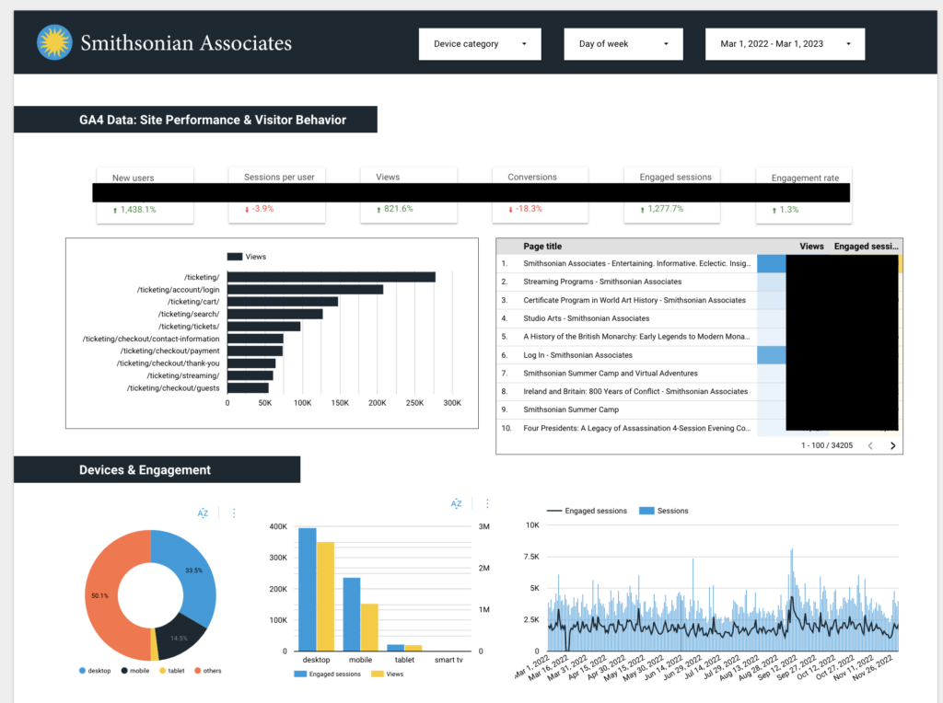Sort the table by the Engaged sessi... column header
The width and height of the screenshot is (943, 703).
pos(866,247)
